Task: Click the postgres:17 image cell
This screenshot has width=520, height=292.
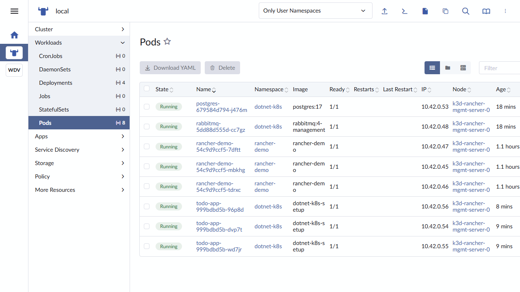Action: click(x=307, y=107)
